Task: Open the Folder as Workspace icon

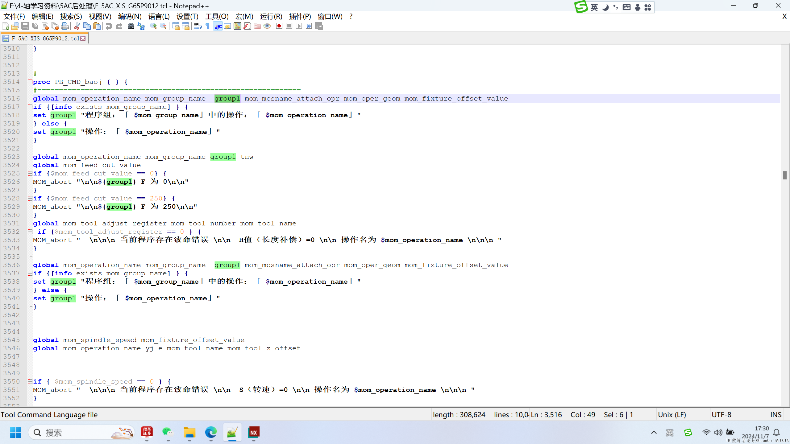Action: (257, 26)
